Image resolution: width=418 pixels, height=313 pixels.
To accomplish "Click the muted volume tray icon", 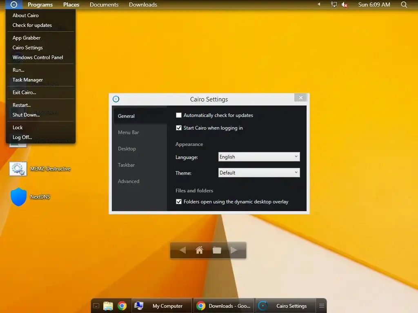I will [x=345, y=4].
